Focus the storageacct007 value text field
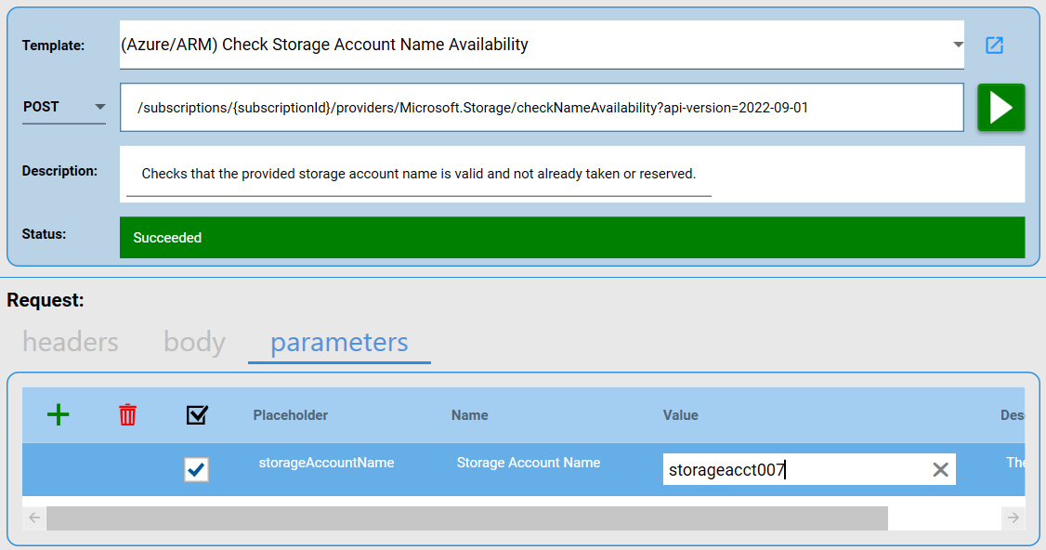This screenshot has width=1046, height=550. coord(794,470)
